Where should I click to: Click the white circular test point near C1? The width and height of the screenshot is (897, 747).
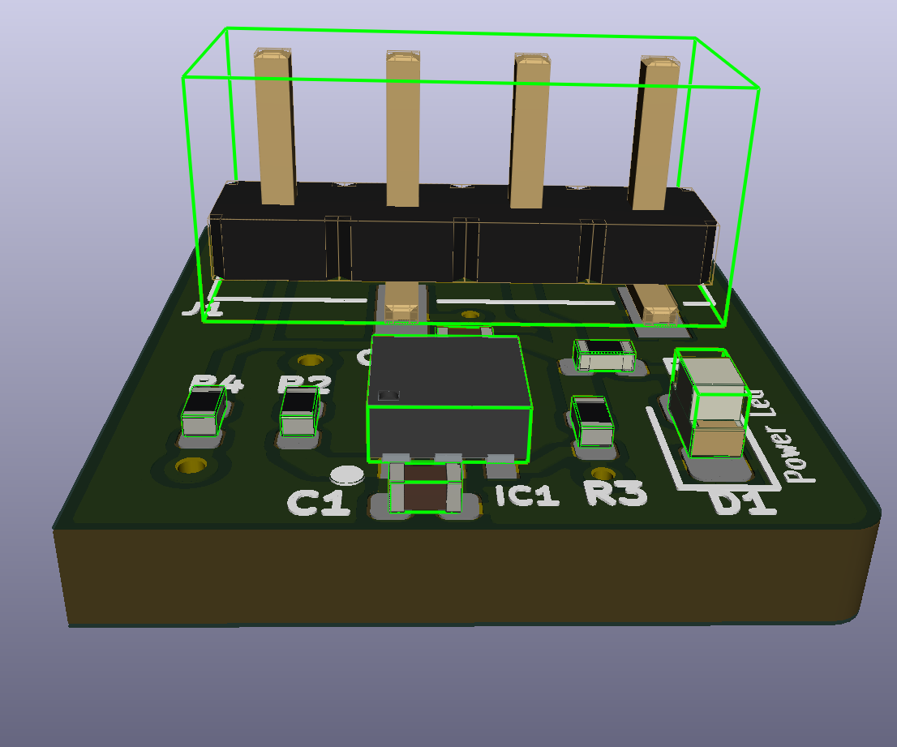coord(347,473)
